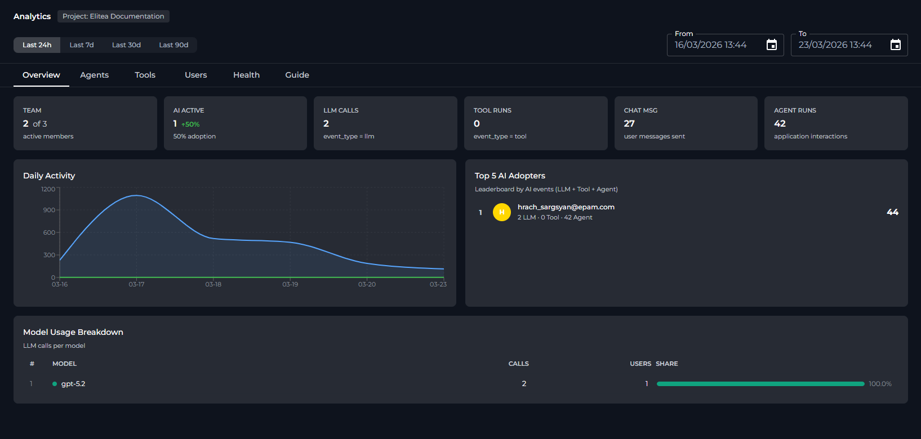Switch time range to Last 30d
Screen dimensions: 921x439
(126, 45)
